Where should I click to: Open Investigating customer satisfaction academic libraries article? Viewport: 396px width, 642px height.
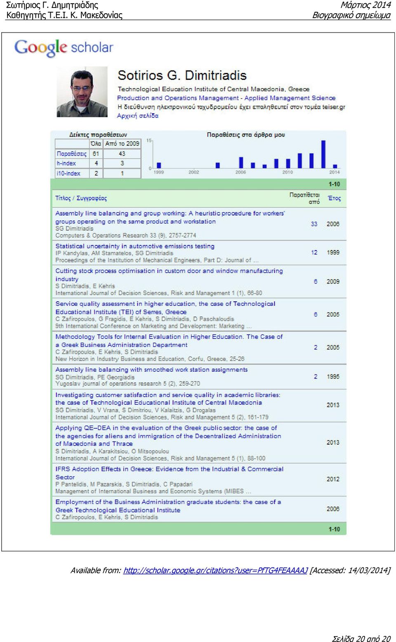point(168,398)
